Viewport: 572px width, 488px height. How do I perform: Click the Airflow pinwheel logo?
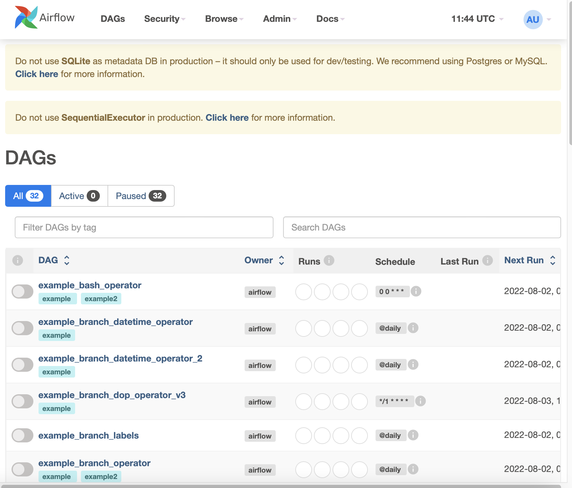[26, 17]
